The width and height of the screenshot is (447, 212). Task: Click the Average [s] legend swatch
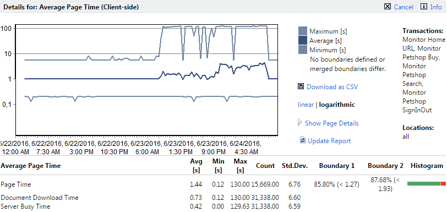coord(302,40)
